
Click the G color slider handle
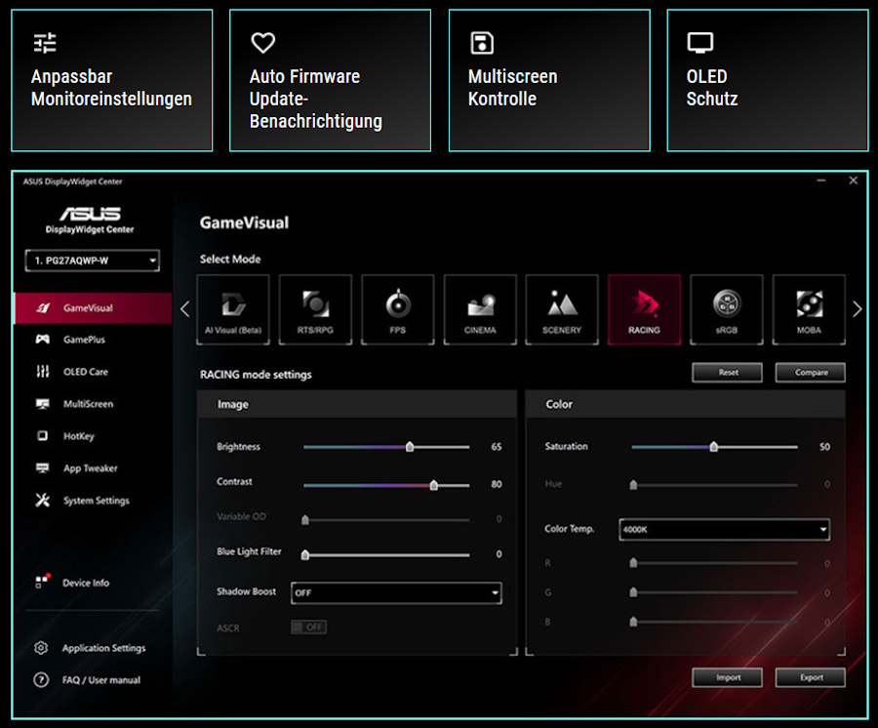[x=633, y=592]
